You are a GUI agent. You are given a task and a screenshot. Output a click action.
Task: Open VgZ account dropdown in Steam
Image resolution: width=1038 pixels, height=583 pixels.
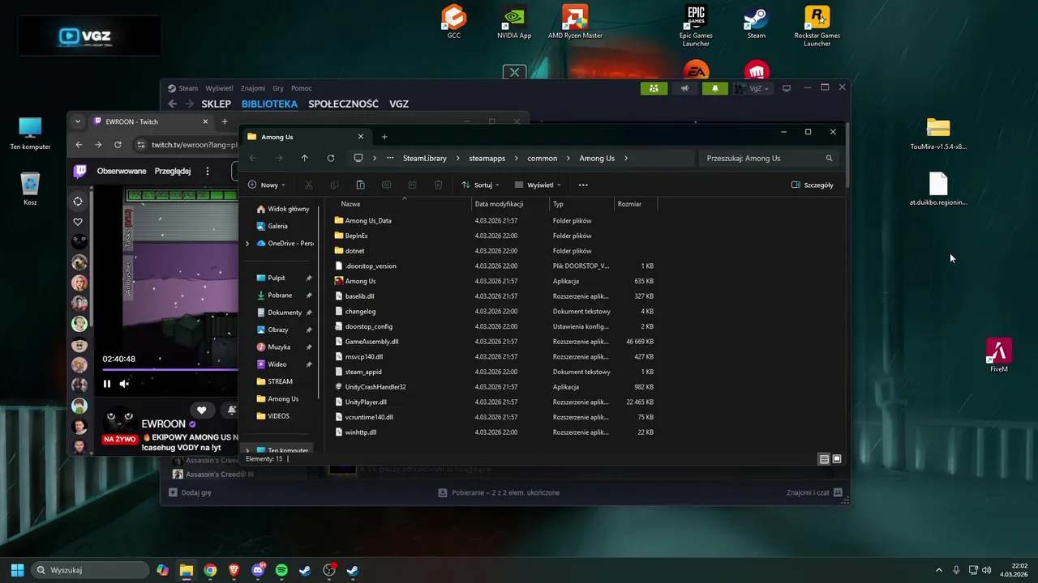click(x=753, y=88)
